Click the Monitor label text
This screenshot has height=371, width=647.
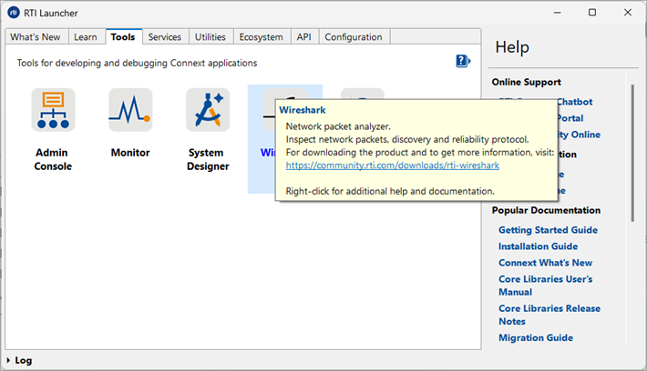[130, 153]
